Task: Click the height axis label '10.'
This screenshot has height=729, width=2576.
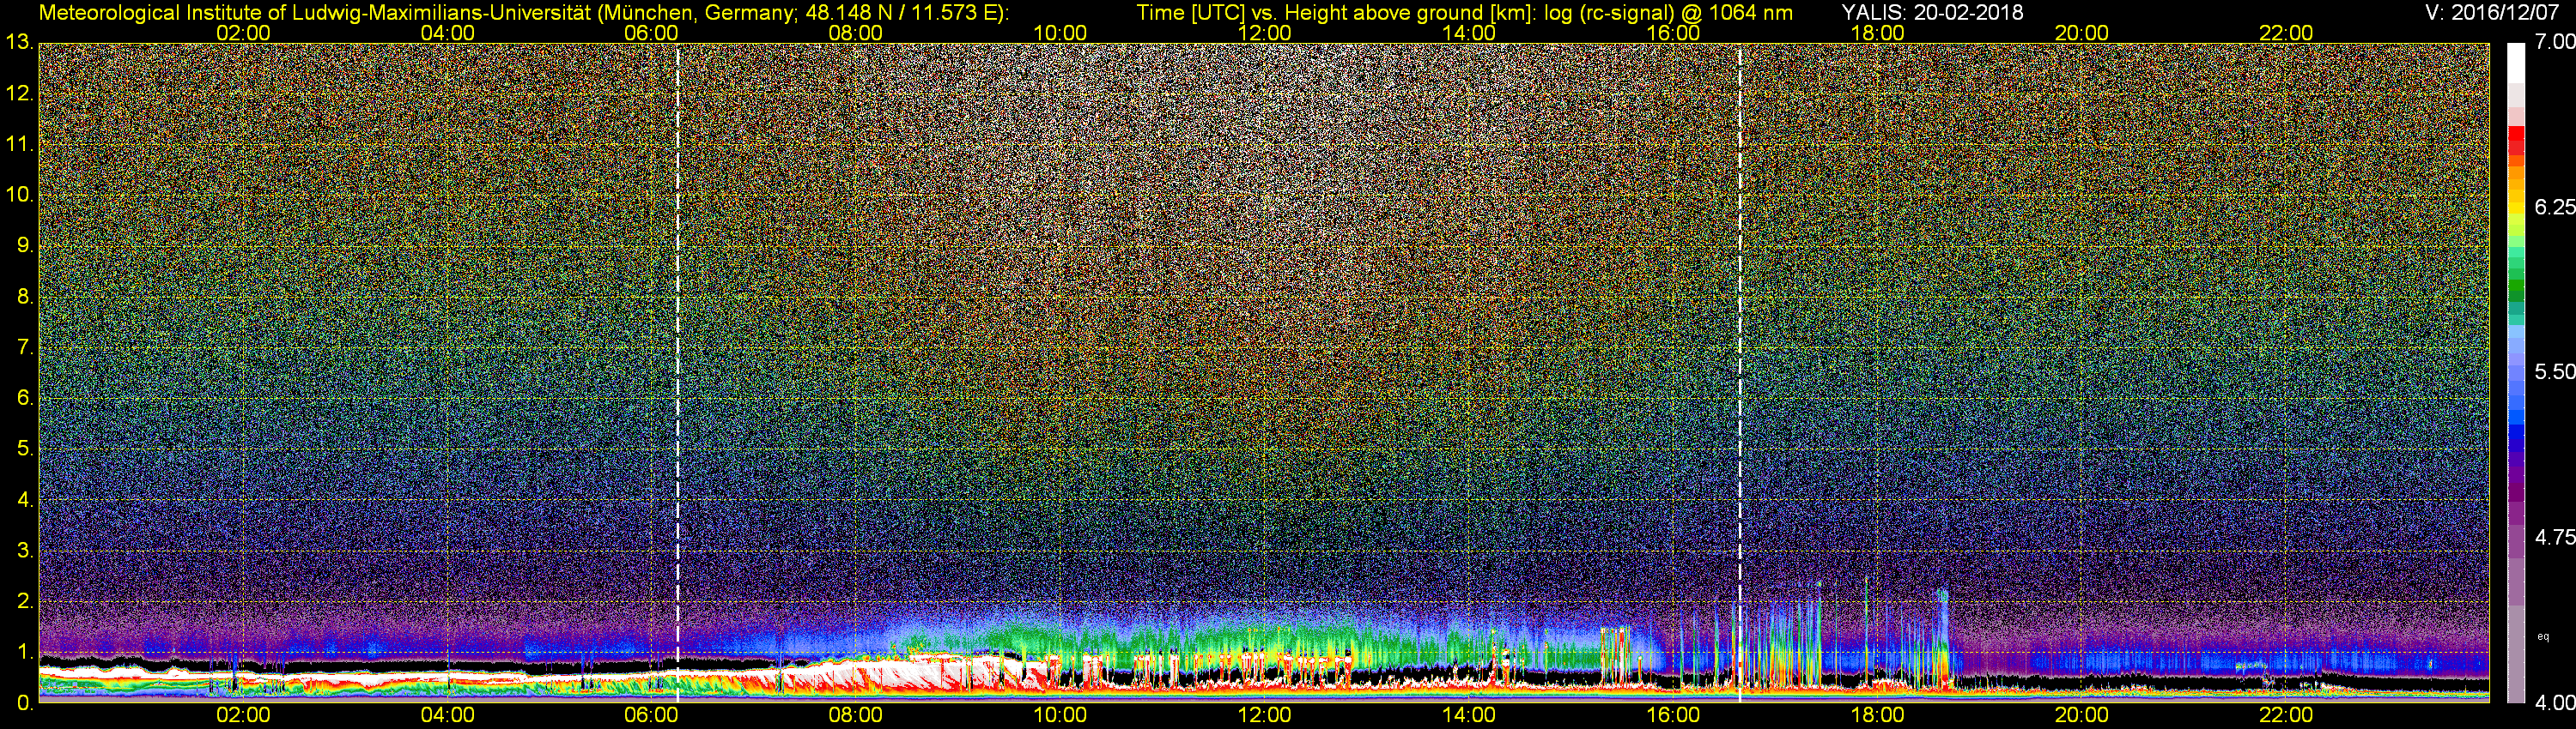Action: point(20,195)
